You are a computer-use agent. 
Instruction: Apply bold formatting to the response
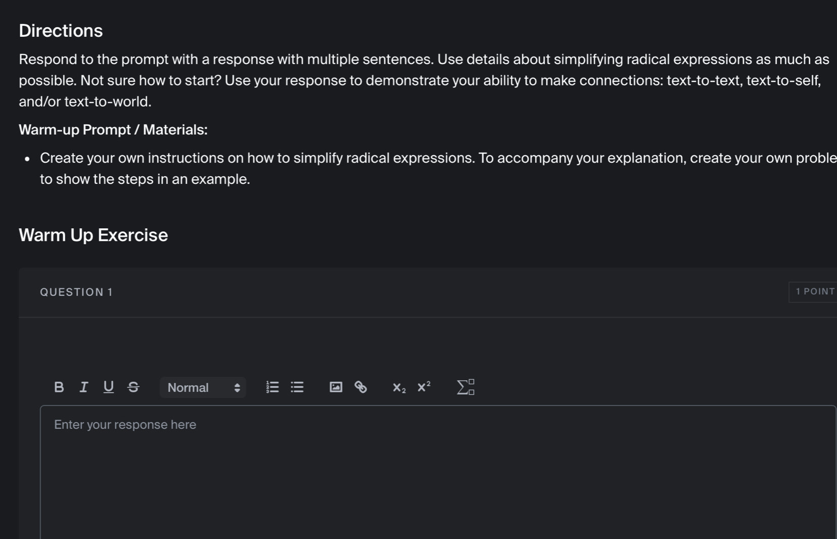coord(59,387)
